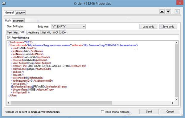
Task: Click the userName john.smith line
Action: click(31, 57)
